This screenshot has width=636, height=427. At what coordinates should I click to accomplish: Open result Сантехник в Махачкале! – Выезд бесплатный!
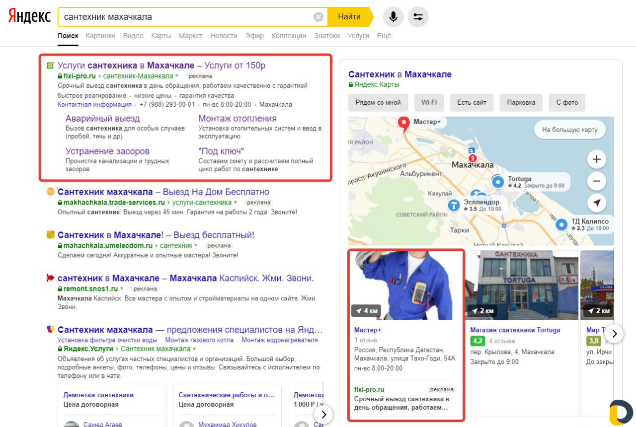pyautogui.click(x=156, y=235)
